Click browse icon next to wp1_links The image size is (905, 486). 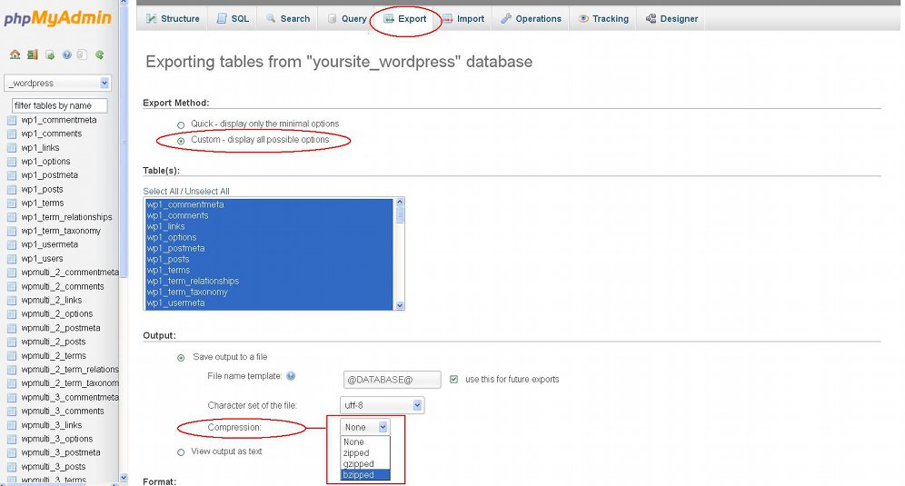(x=12, y=148)
